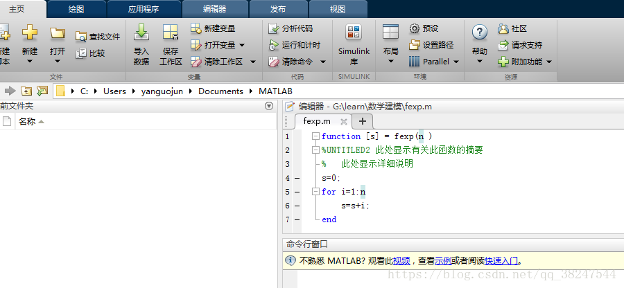Screen dimensions: 624x288
Task: Open Current Folder panel actions menu
Action: click(x=269, y=106)
